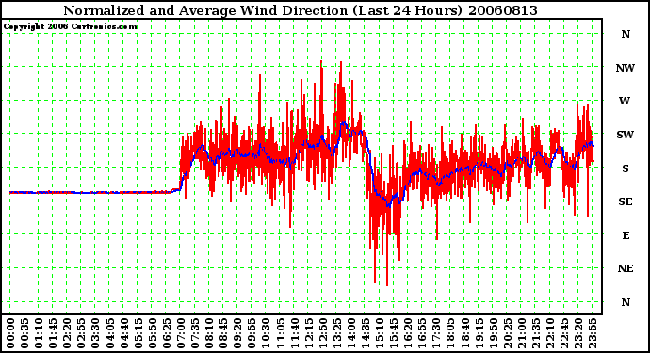Image resolution: width=650 pixels, height=353 pixels.
Task: Click the W direction label
Action: click(x=625, y=101)
